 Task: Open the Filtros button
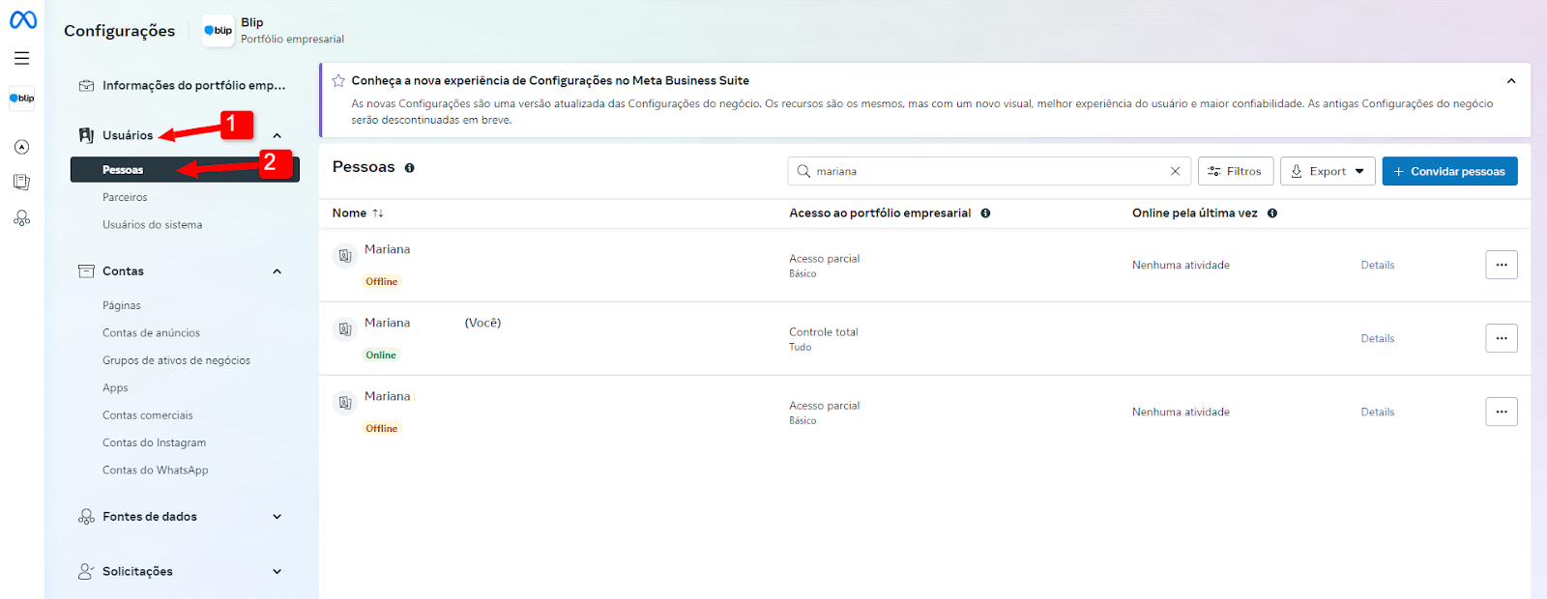click(x=1235, y=171)
